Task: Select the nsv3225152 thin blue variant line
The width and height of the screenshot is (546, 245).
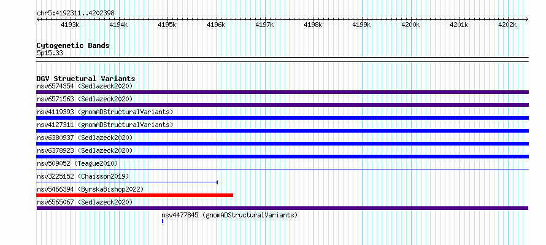Action: coord(127,182)
